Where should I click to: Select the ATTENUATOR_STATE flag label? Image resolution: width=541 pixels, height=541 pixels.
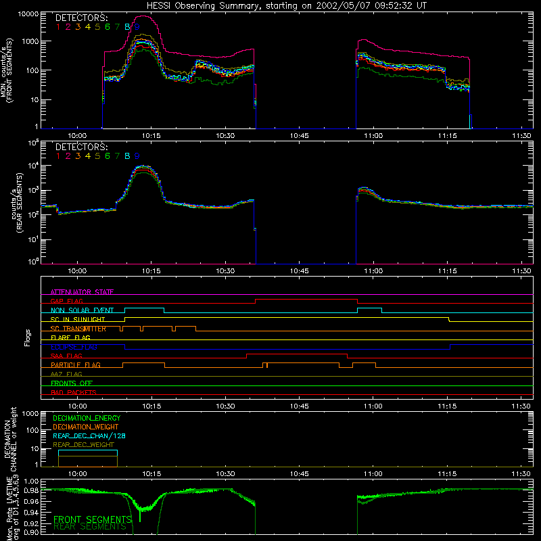pos(82,292)
